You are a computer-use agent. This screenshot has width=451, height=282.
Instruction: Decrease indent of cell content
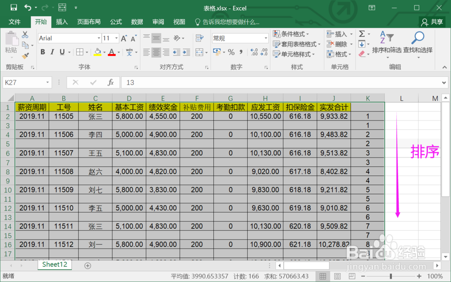tap(177, 52)
